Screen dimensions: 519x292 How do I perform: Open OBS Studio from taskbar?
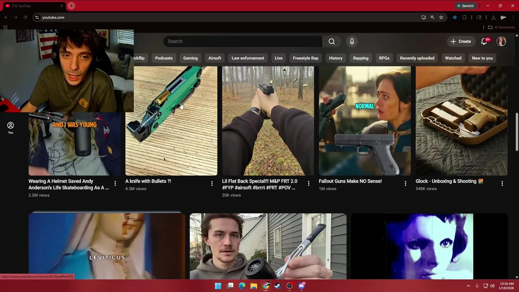pyautogui.click(x=290, y=286)
